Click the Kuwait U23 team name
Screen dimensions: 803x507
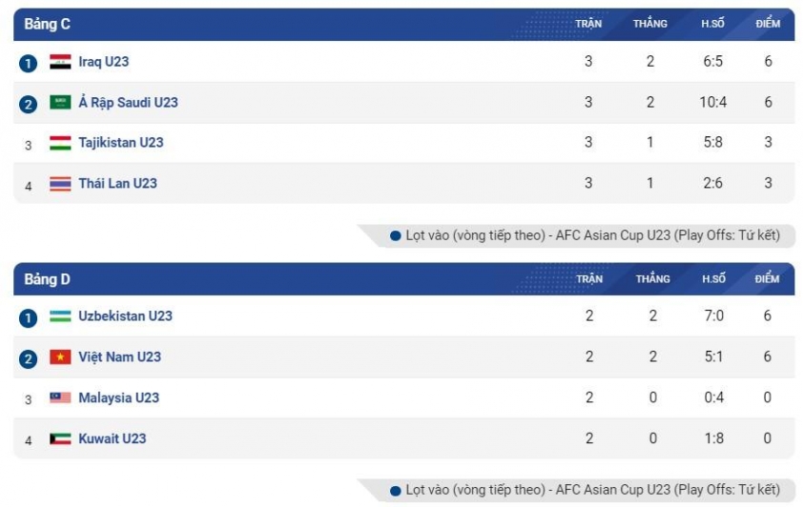click(113, 438)
